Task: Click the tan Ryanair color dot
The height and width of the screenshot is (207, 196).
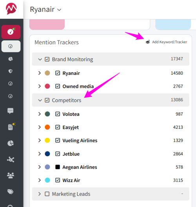Action: [x=47, y=73]
